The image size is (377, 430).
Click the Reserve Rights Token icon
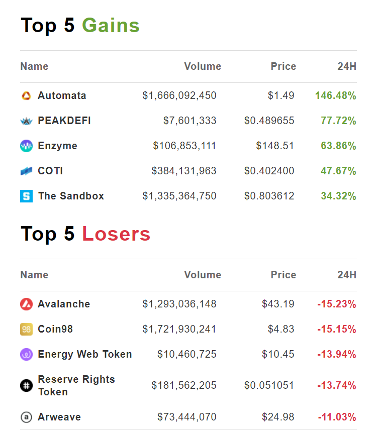point(26,386)
